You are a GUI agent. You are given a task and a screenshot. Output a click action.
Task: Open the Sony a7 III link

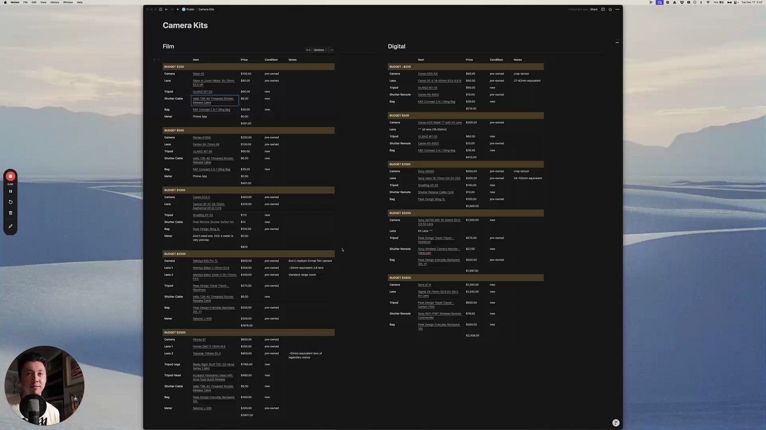[x=424, y=285]
